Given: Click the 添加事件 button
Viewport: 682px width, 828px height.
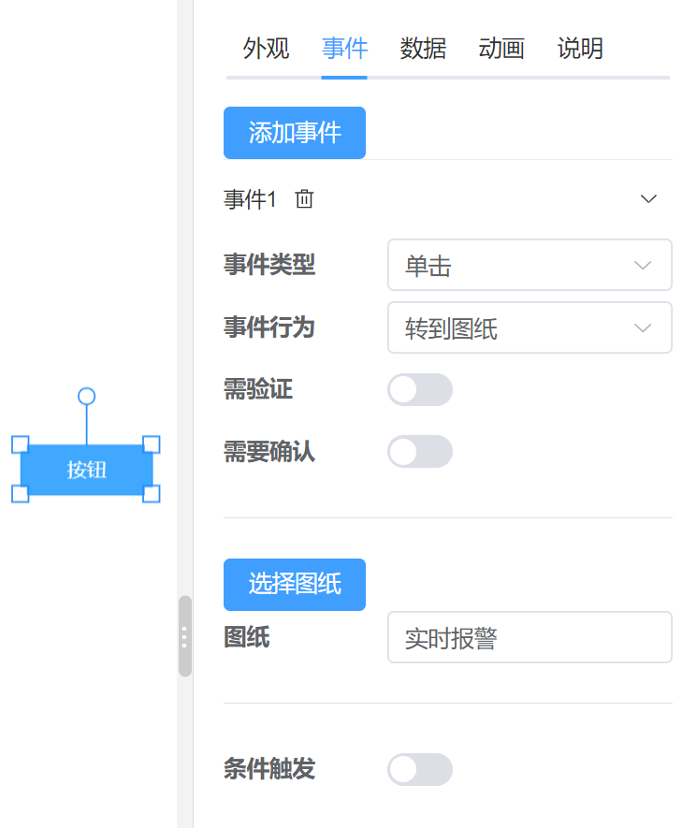Looking at the screenshot, I should pos(295,133).
